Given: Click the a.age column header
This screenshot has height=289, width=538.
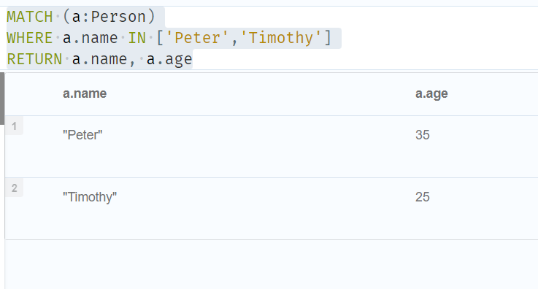Looking at the screenshot, I should point(431,93).
